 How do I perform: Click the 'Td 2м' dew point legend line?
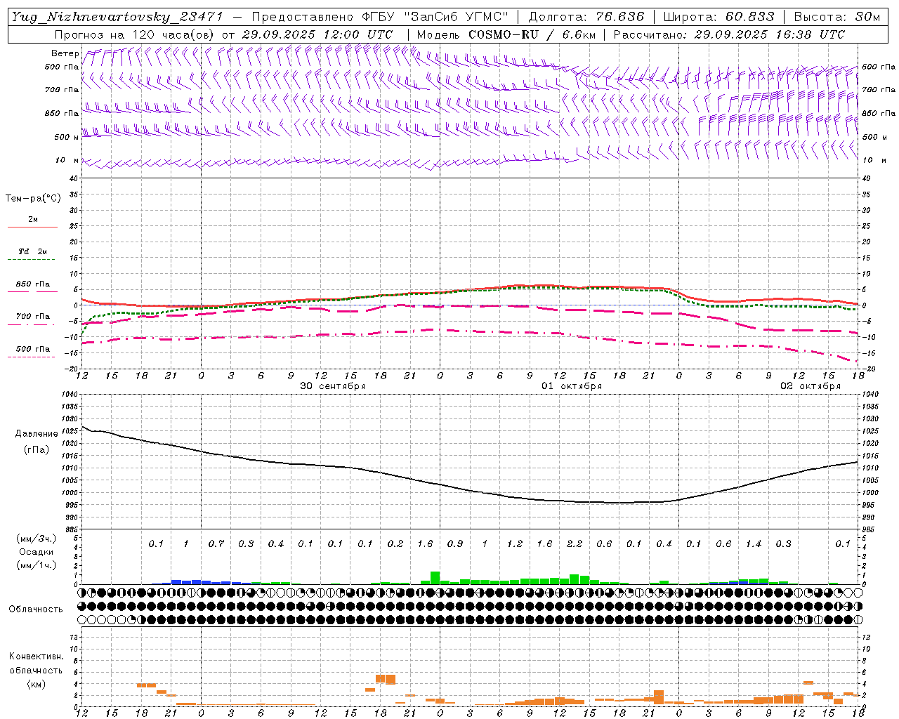point(31,260)
